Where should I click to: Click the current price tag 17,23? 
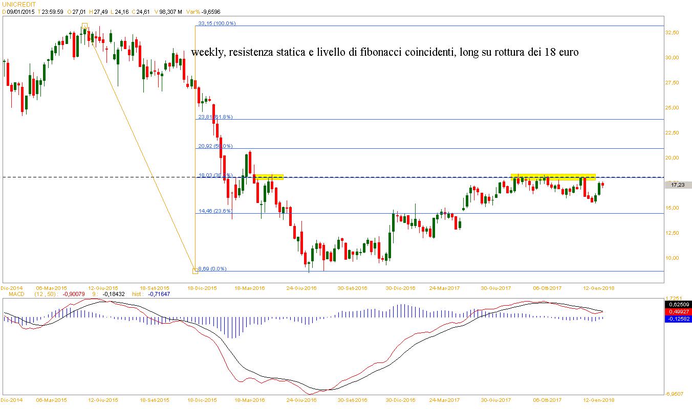pos(678,185)
